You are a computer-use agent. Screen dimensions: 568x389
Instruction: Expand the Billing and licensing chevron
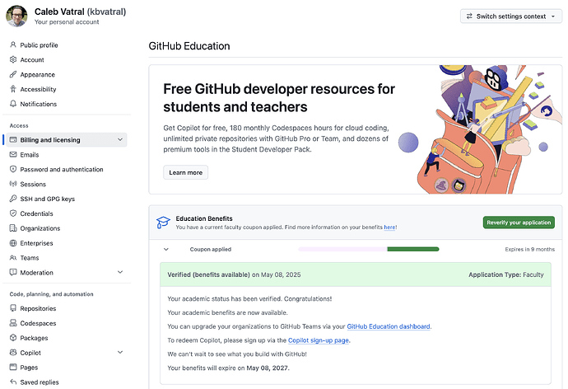120,139
